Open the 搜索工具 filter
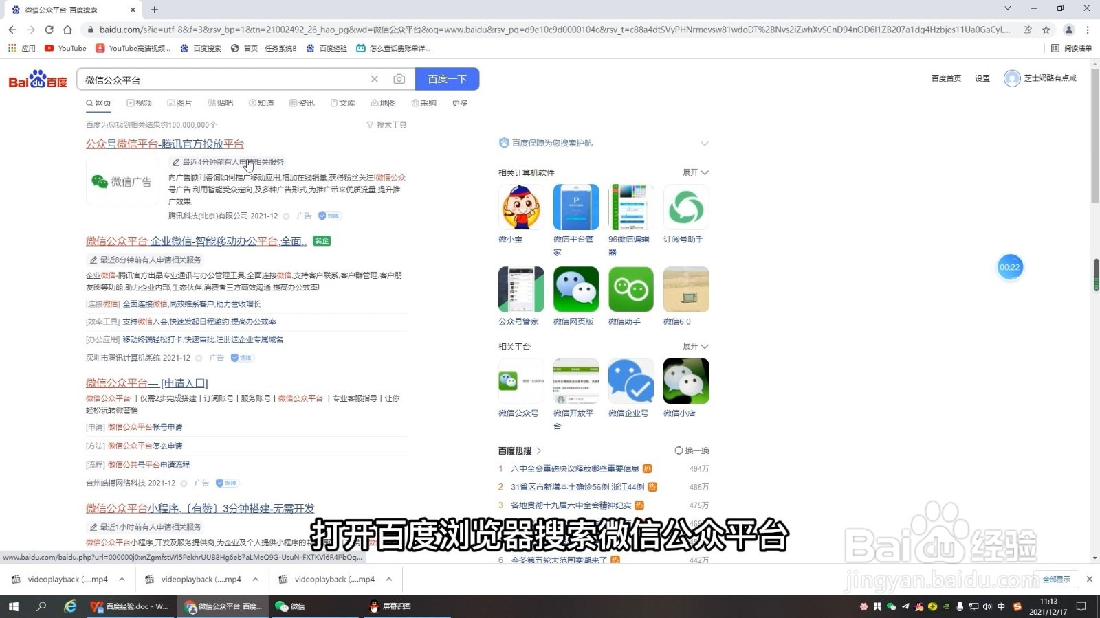1100x618 pixels. [x=386, y=125]
